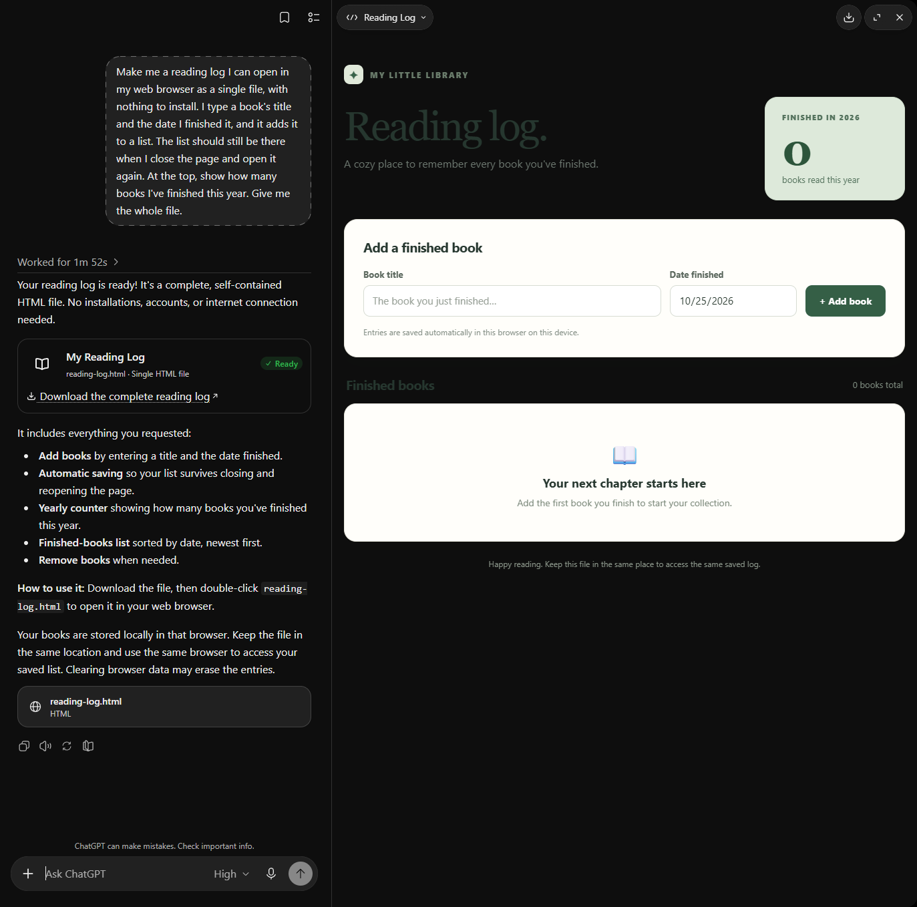Click the '0 books total' count text
Screen dimensions: 917x907
[x=878, y=385]
